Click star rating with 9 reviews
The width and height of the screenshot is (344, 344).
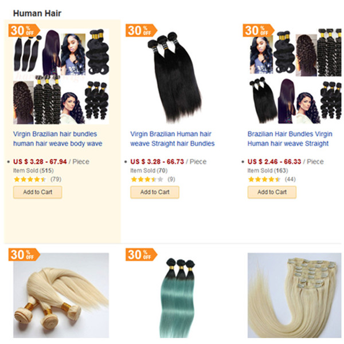tap(147, 179)
